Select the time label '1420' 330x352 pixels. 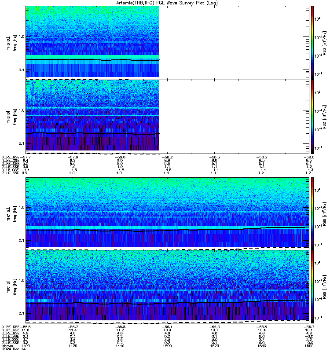73,346
